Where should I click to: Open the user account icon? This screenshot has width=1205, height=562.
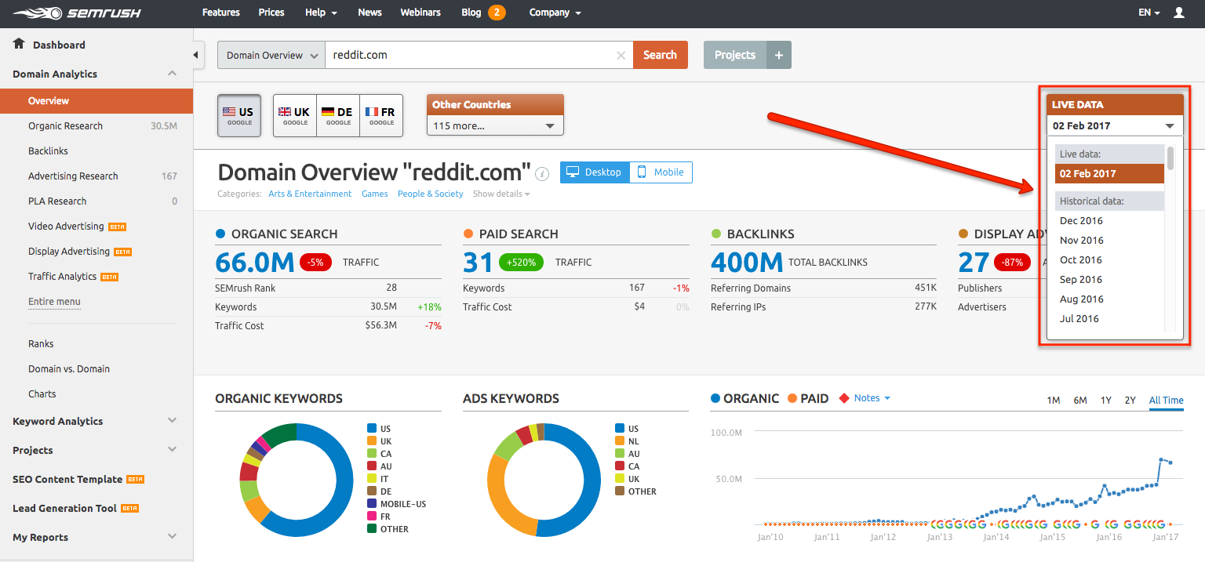coord(1178,13)
